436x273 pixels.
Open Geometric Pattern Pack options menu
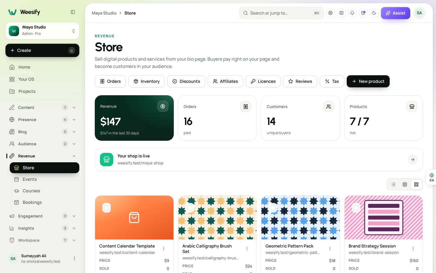pyautogui.click(x=330, y=249)
